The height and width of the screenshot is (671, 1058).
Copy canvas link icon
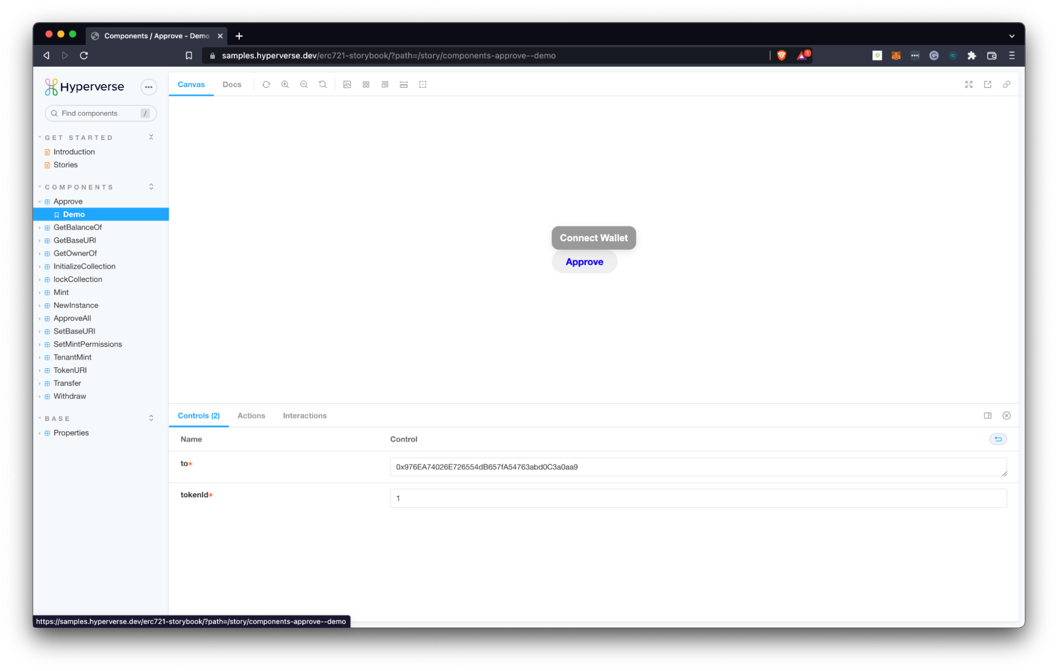tap(1007, 85)
